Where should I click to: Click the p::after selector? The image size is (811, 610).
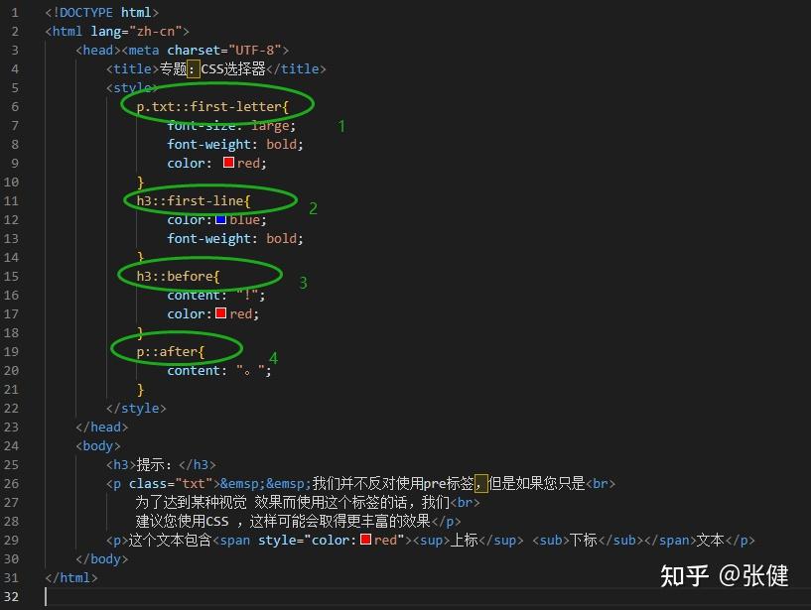pyautogui.click(x=167, y=352)
